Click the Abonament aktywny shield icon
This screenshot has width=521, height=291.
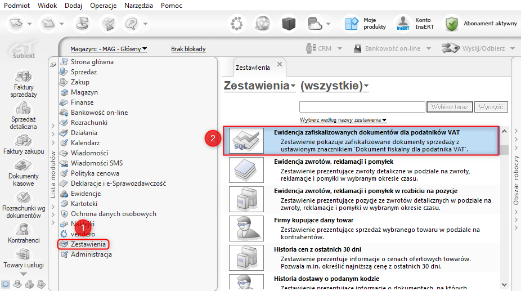pos(452,24)
